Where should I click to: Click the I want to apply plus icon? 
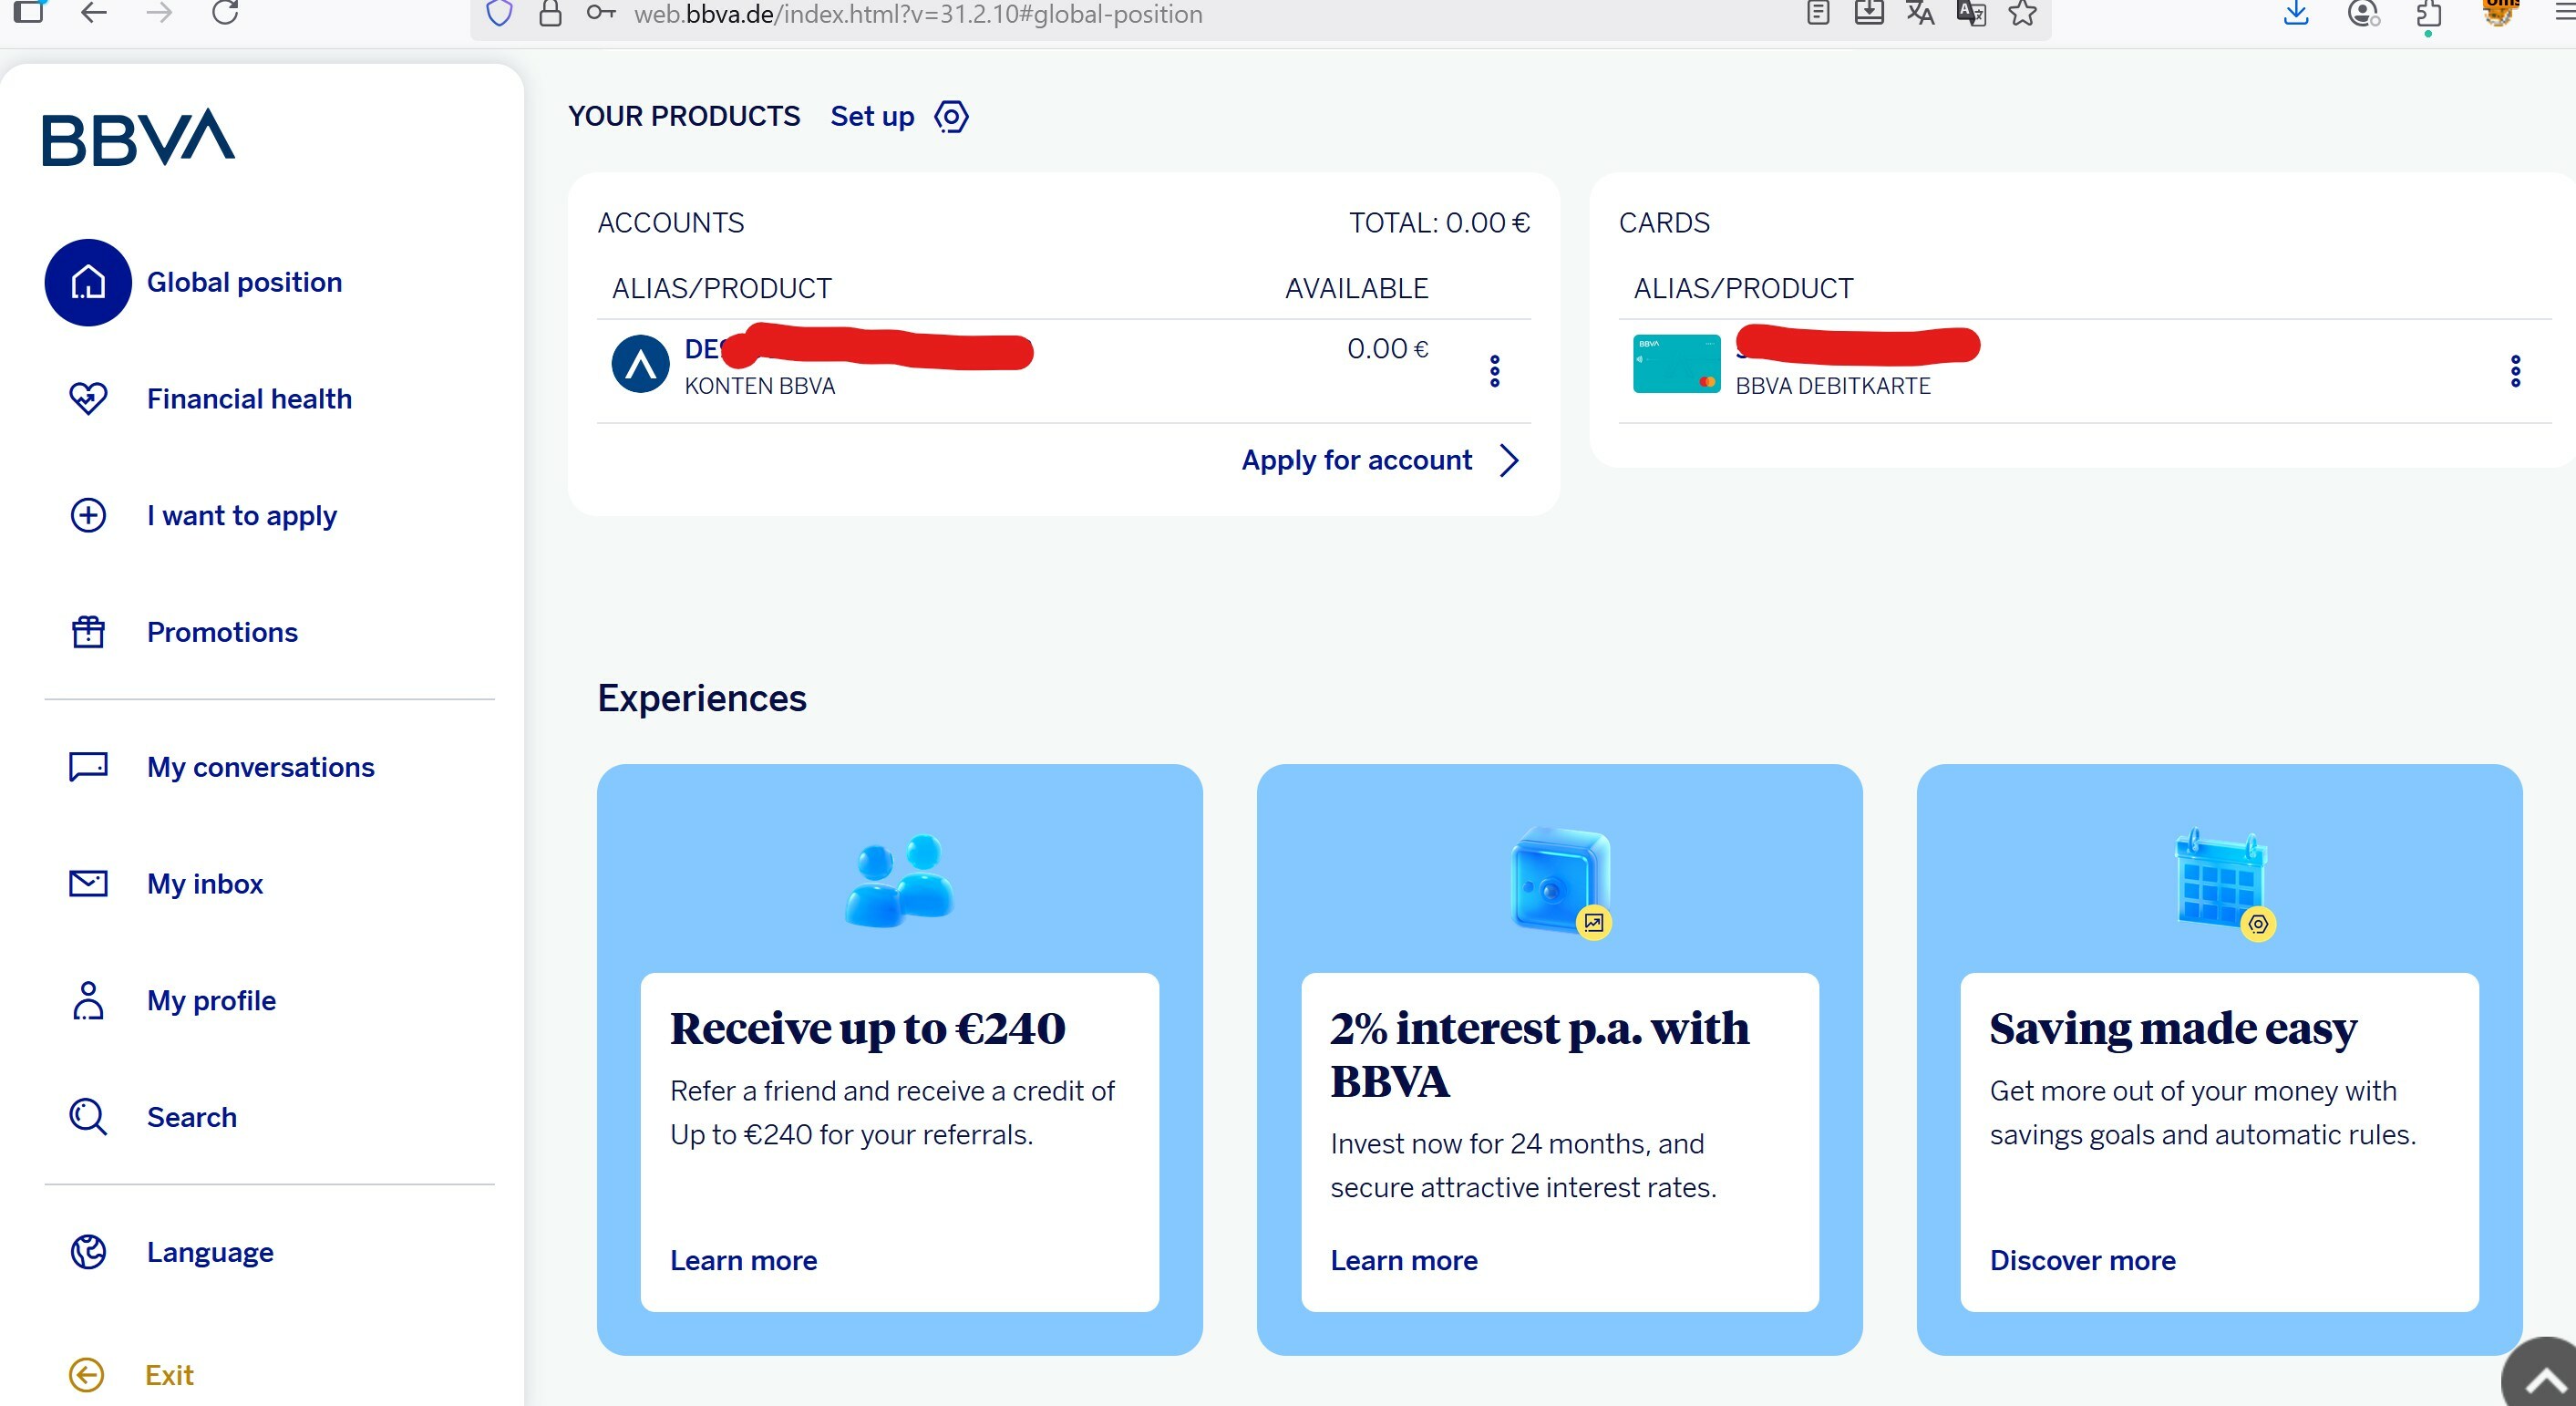click(x=88, y=516)
